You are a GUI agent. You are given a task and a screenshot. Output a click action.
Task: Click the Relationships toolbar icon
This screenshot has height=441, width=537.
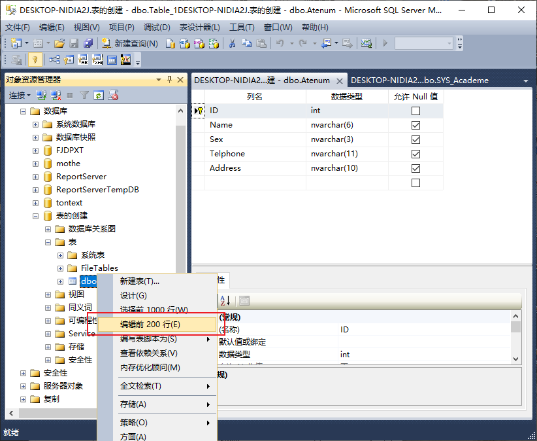[54, 60]
